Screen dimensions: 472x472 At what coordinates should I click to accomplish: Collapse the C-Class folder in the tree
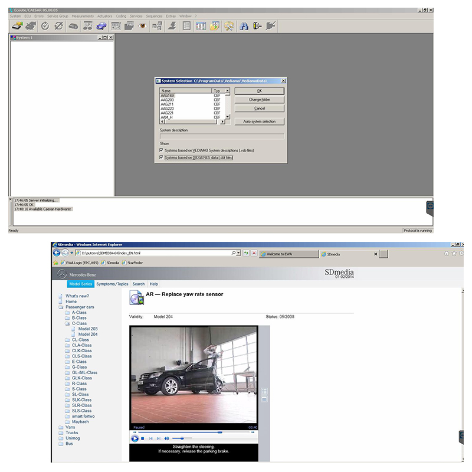(67, 323)
